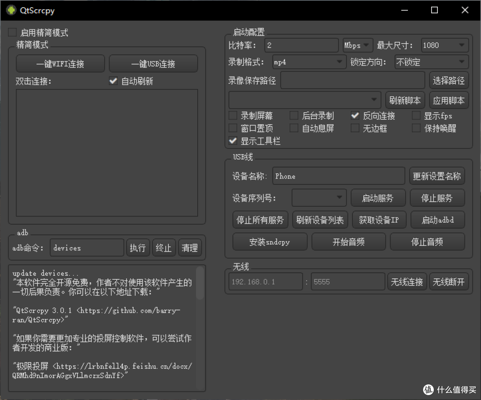Click 刷新设备列表 button
Image resolution: width=481 pixels, height=400 pixels.
(320, 220)
